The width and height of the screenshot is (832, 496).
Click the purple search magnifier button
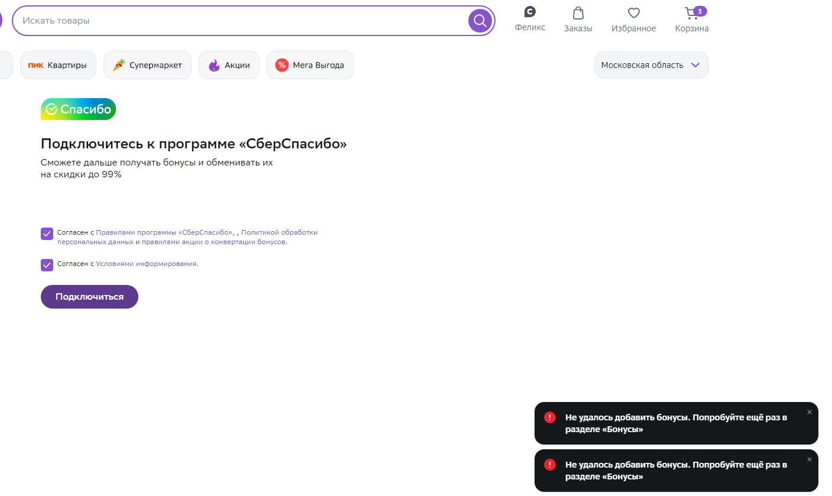click(x=480, y=21)
